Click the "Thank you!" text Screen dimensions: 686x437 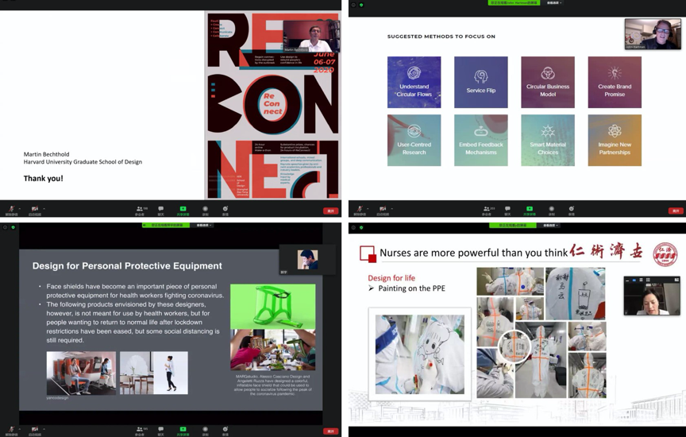point(44,178)
